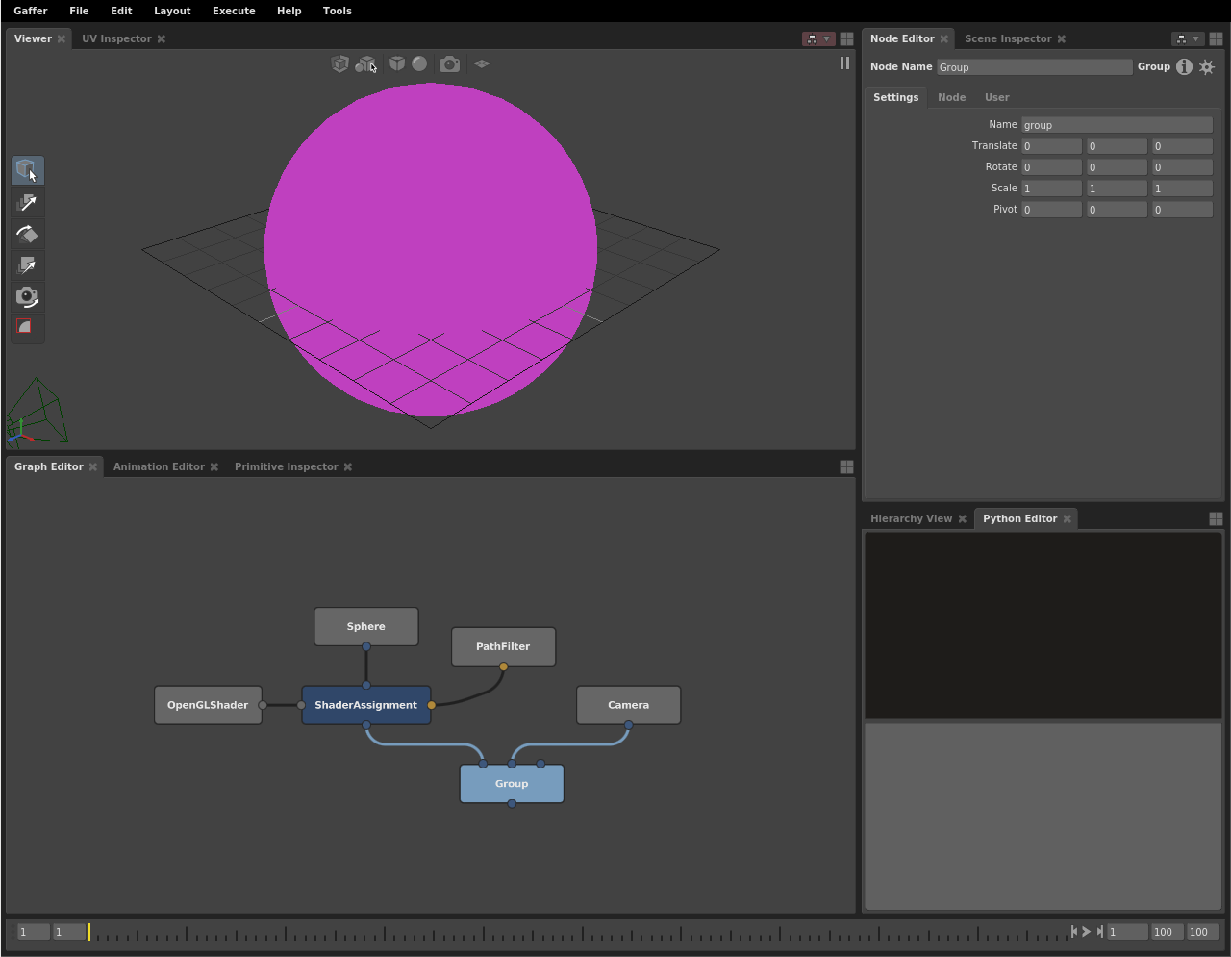Screen dimensions: 1231x957
Task: Activate the Rotate tool
Action: coord(27,235)
